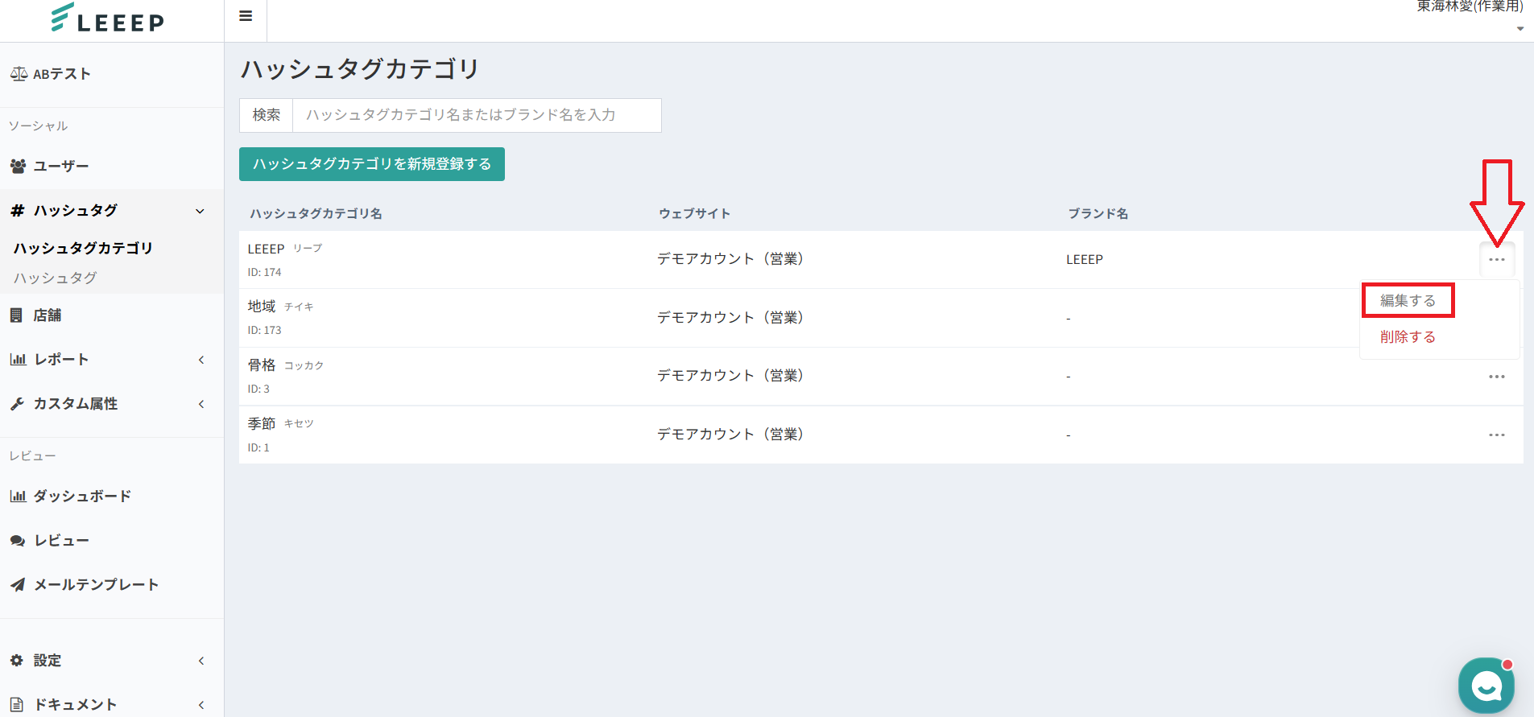Open the chat support widget
Viewport: 1534px width, 717px height.
(x=1486, y=686)
